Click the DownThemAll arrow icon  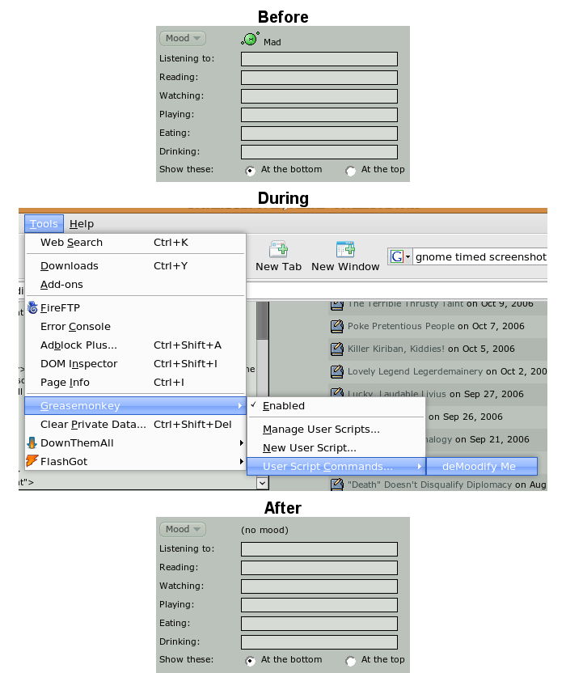[32, 443]
